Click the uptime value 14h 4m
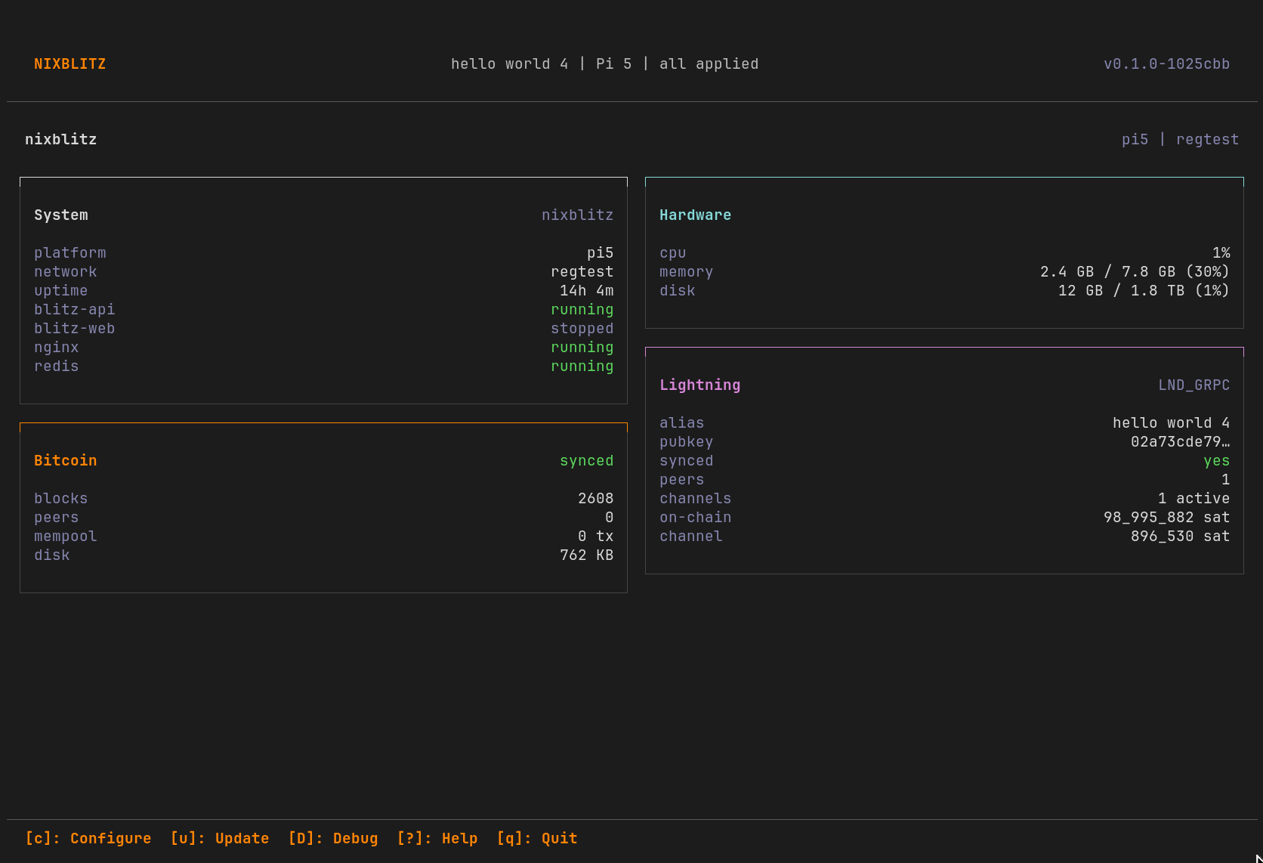 coord(587,291)
